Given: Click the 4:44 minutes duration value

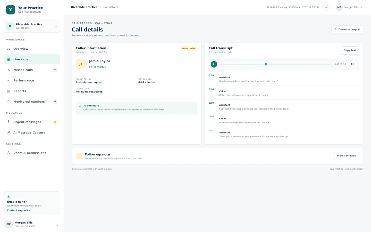Looking at the screenshot, I should tap(147, 82).
